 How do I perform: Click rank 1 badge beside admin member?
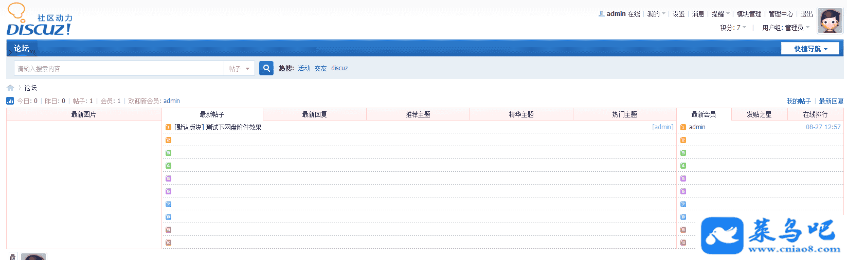pos(683,127)
